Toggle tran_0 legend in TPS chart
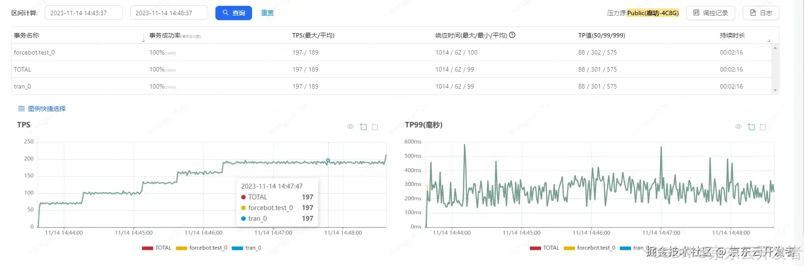 coord(247,248)
